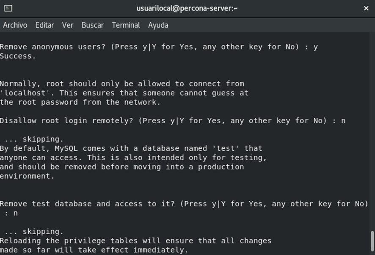Click the empty scrollbar track above the thumb
The image size is (375, 255).
(x=372, y=132)
